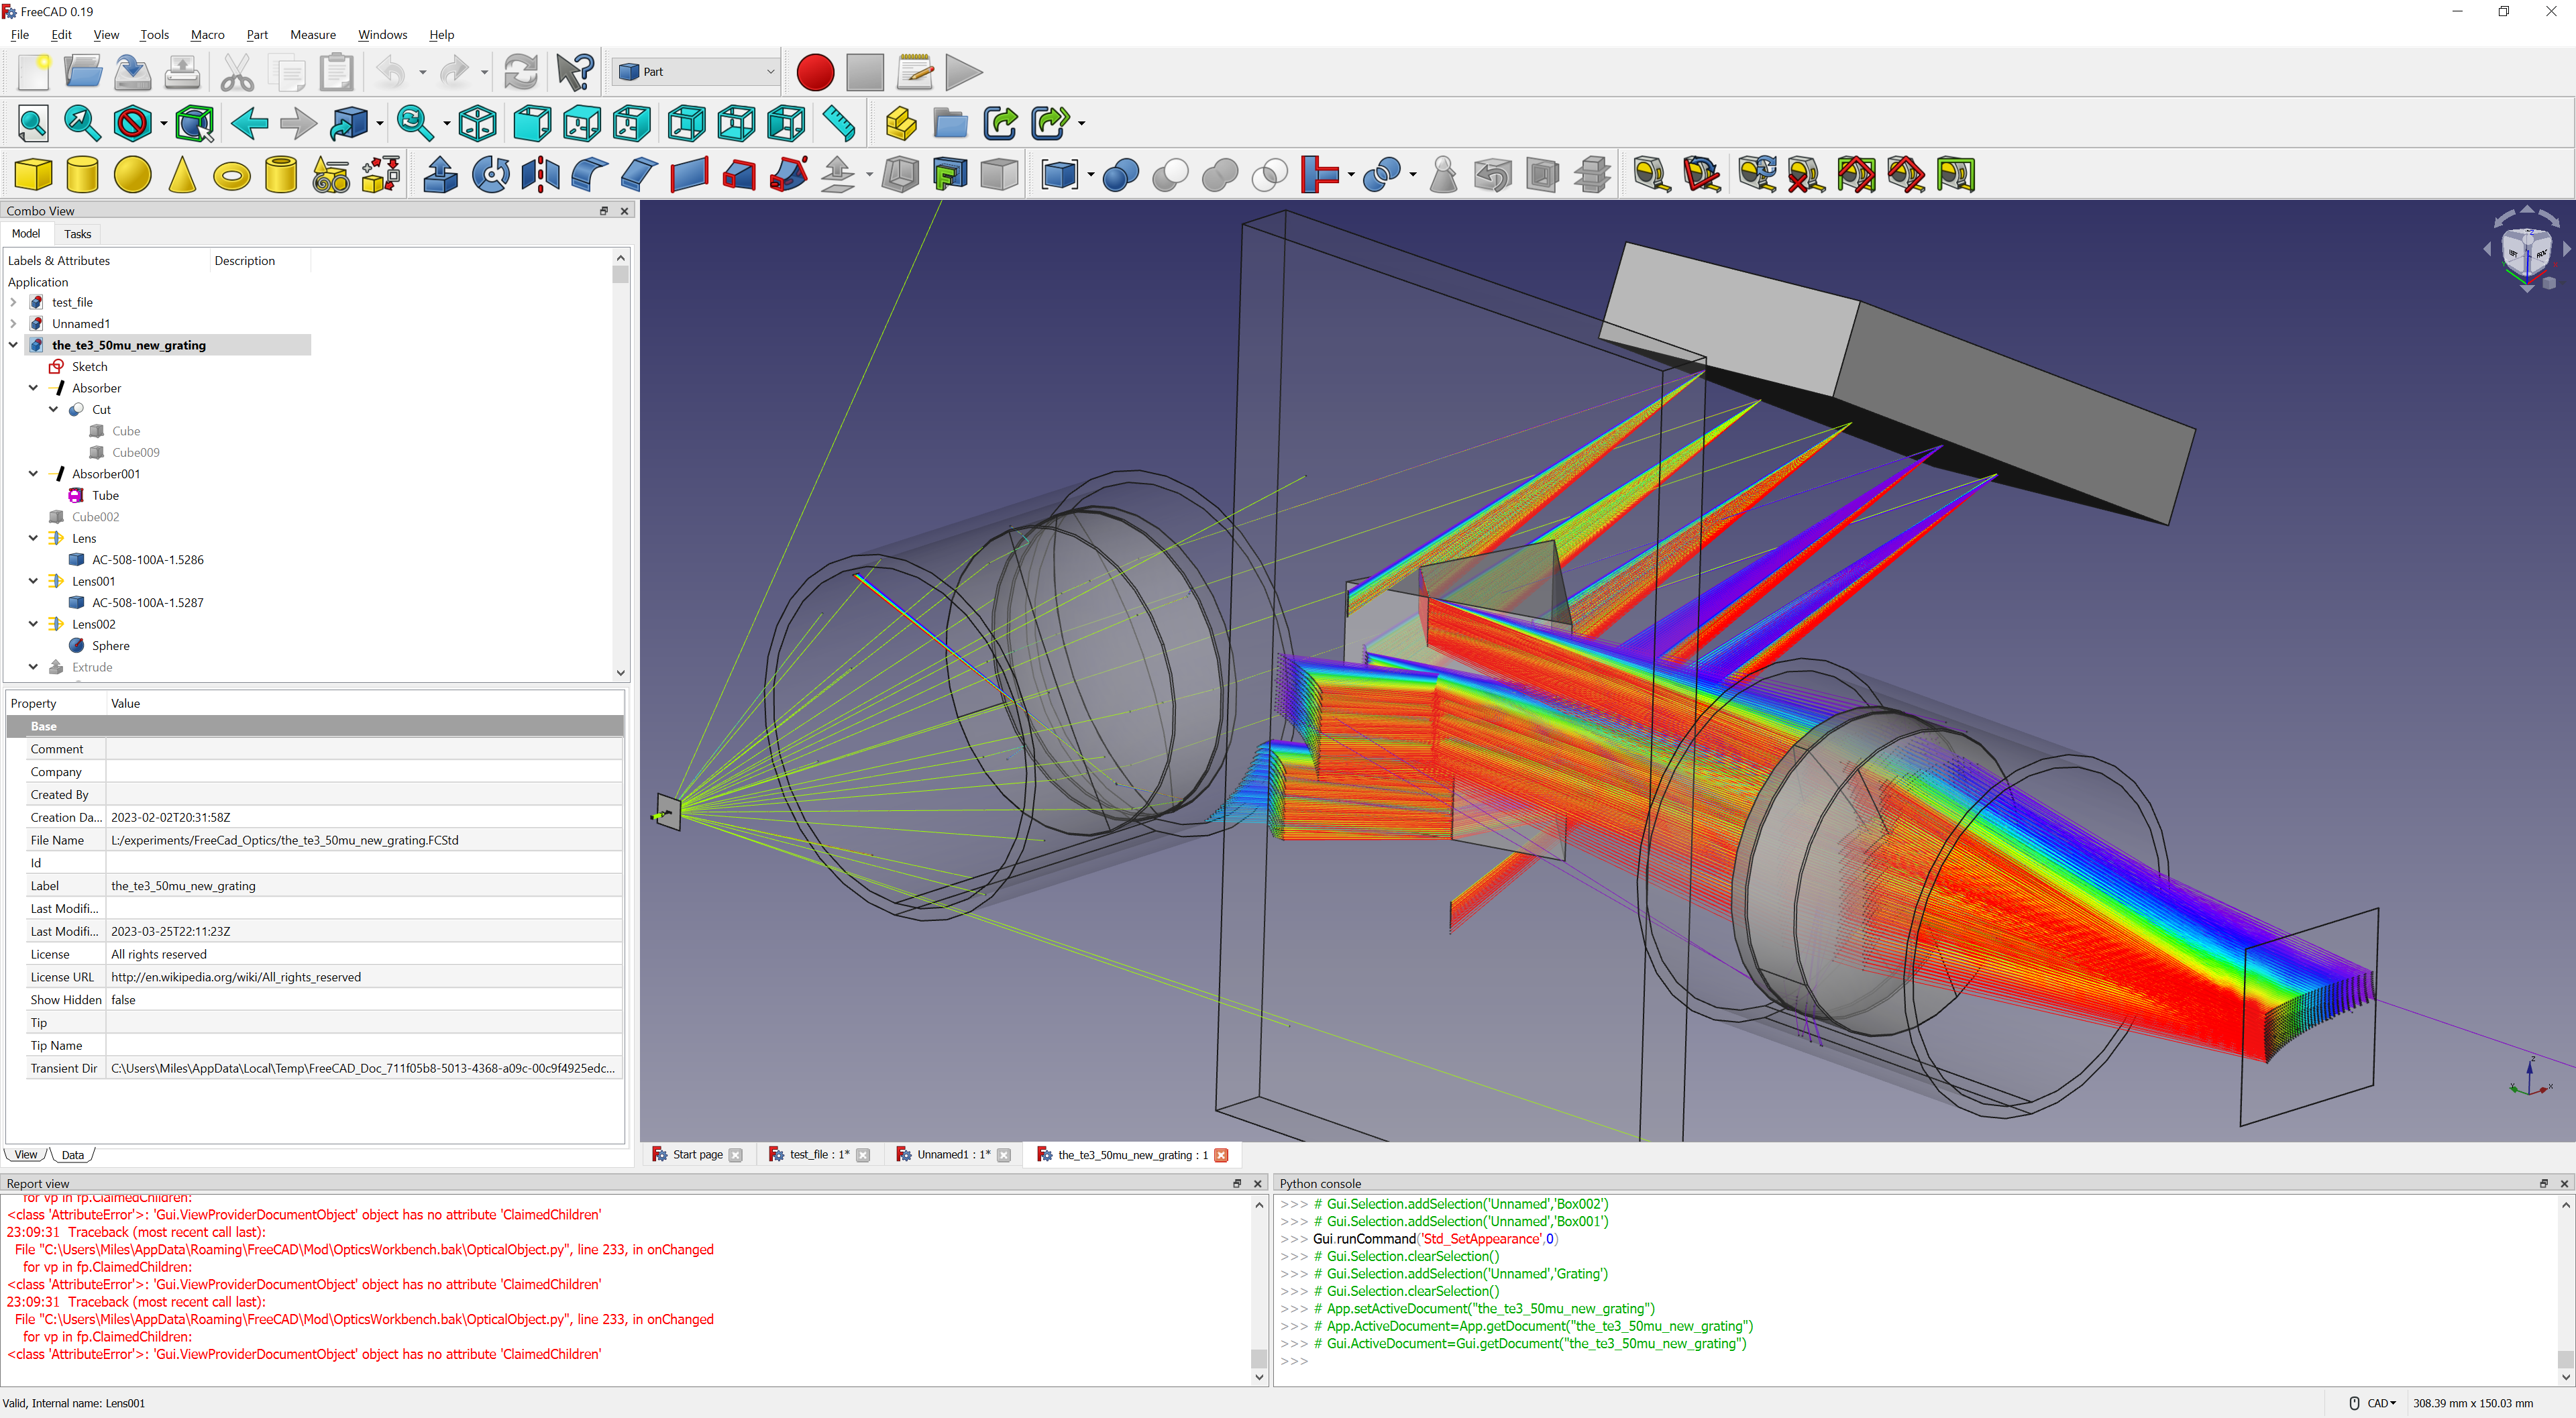
Task: Open the Macro menu
Action: [207, 34]
